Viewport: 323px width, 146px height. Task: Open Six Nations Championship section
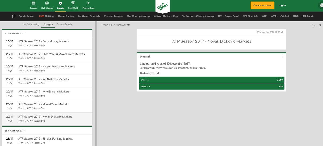tap(198, 16)
